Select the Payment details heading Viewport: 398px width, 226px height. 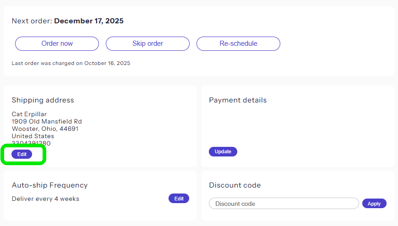click(238, 100)
